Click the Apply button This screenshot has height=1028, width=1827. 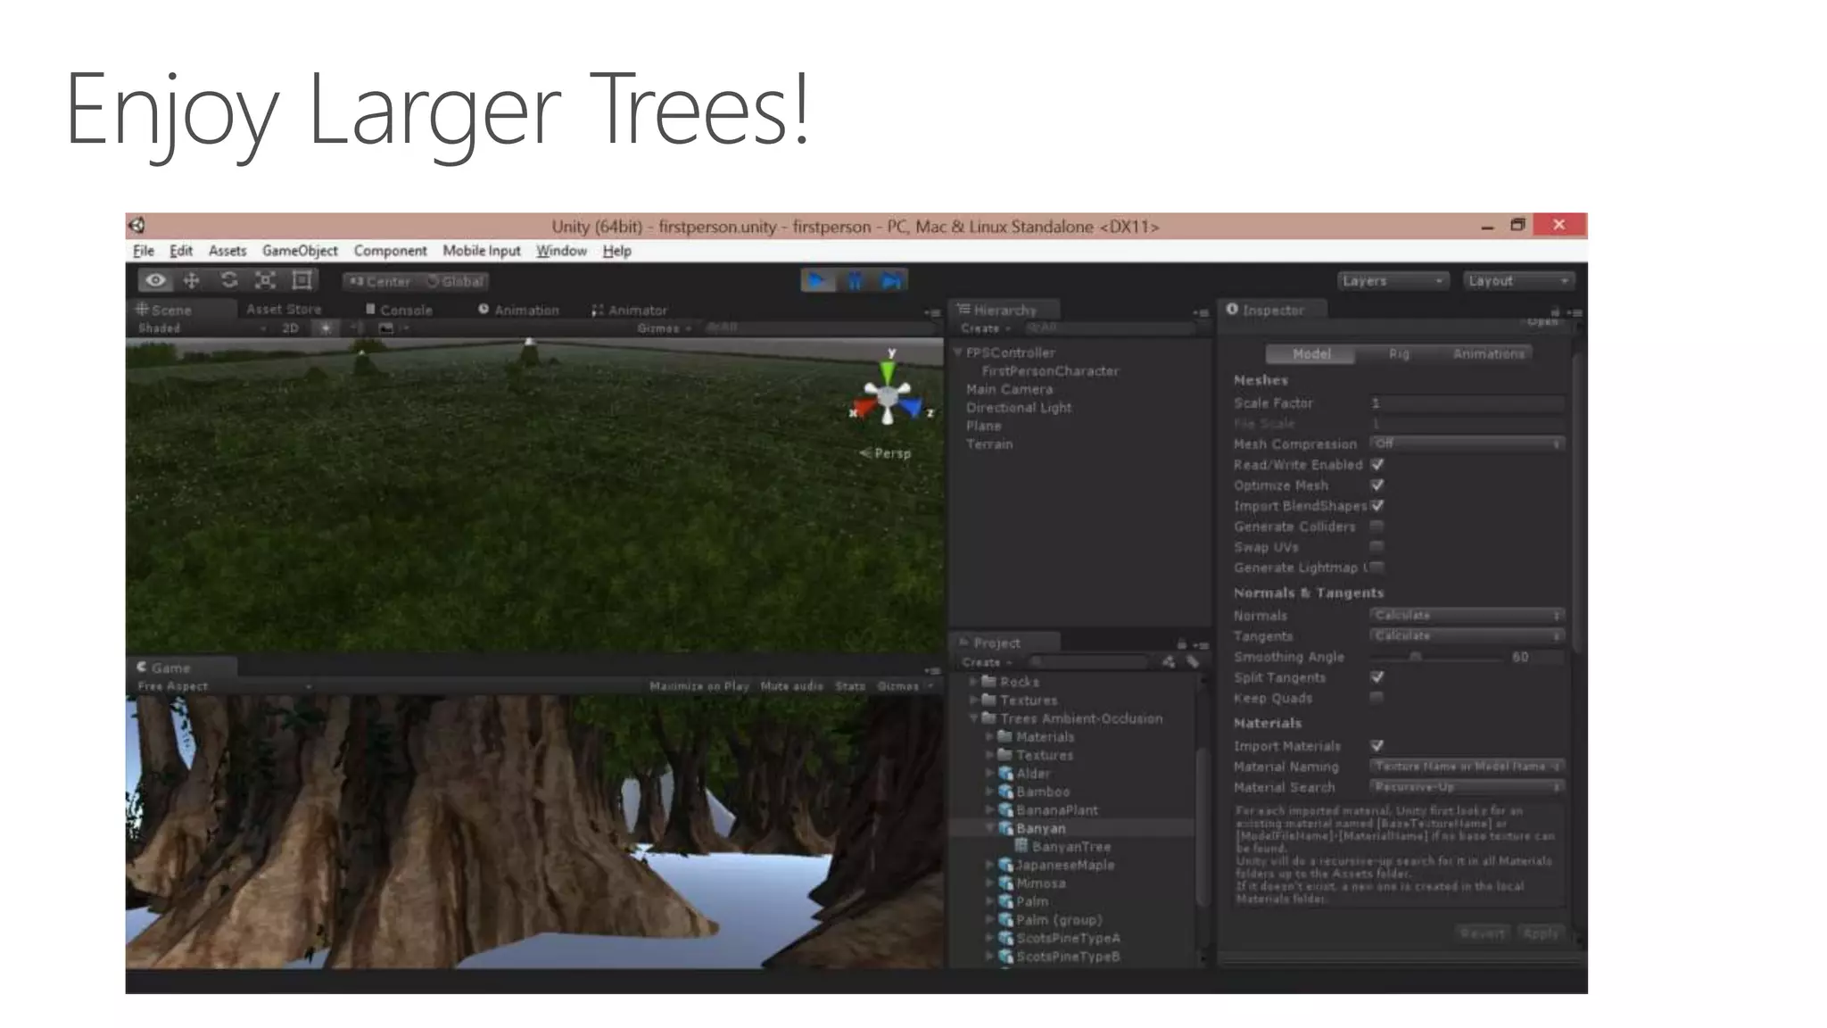[1541, 933]
